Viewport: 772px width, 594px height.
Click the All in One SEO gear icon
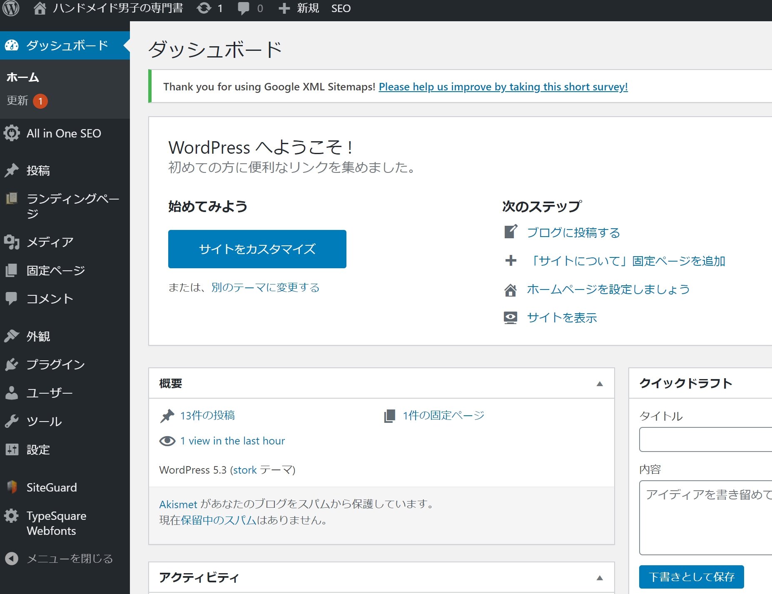tap(12, 133)
